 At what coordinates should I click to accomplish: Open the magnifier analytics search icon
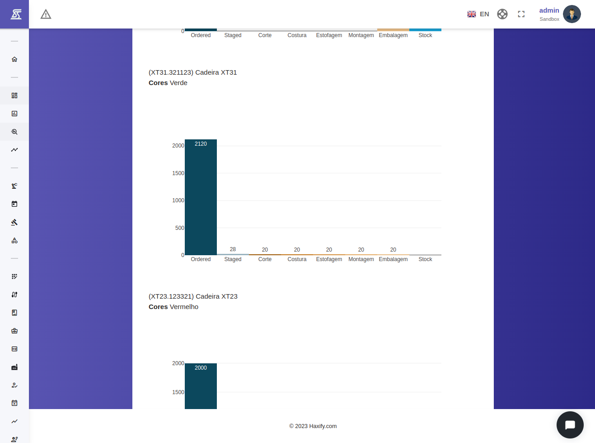(14, 132)
